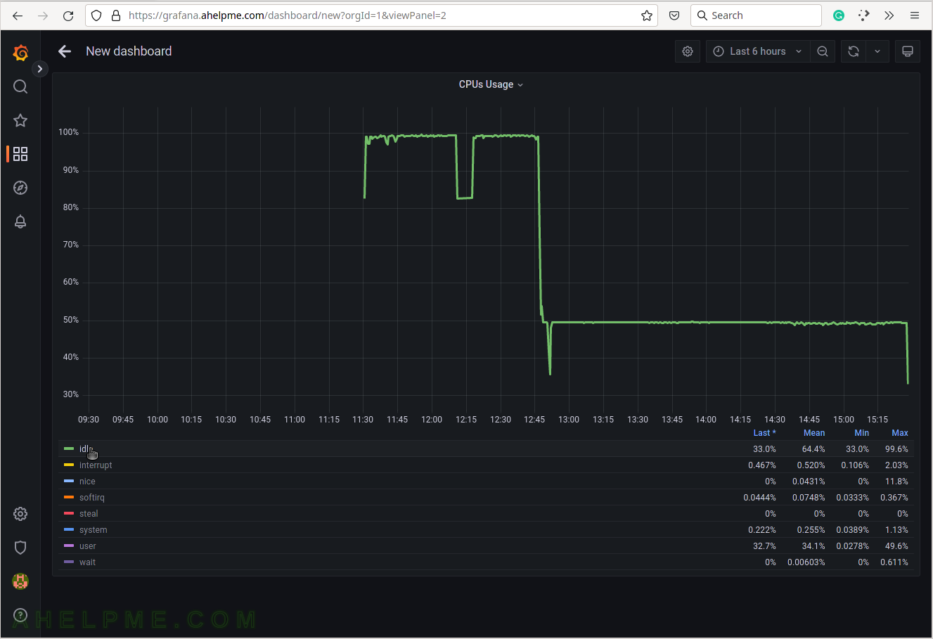Open the user profile avatar
Image resolution: width=933 pixels, height=639 pixels.
tap(20, 581)
